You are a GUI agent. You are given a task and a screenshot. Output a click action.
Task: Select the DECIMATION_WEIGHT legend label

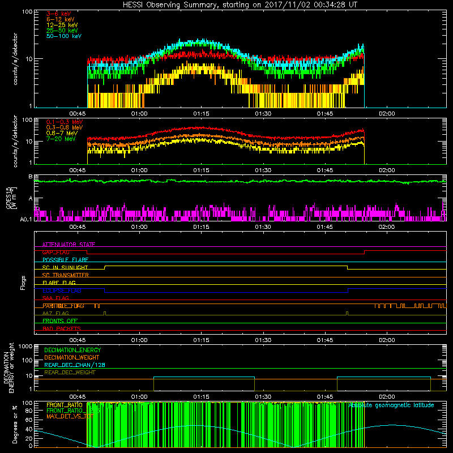click(72, 357)
